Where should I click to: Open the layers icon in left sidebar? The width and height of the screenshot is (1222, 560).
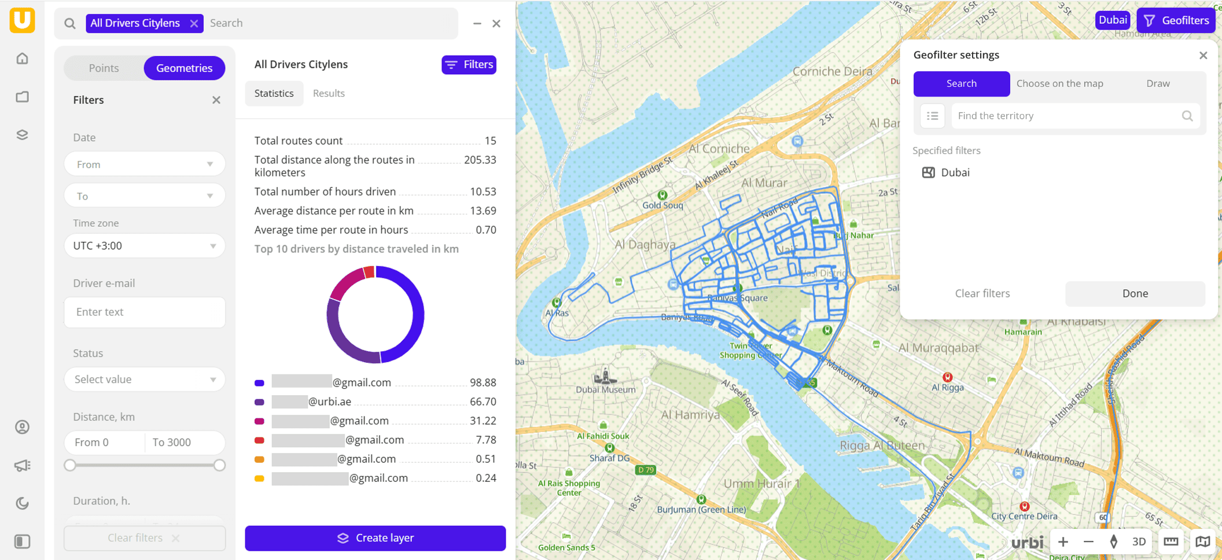pyautogui.click(x=22, y=135)
